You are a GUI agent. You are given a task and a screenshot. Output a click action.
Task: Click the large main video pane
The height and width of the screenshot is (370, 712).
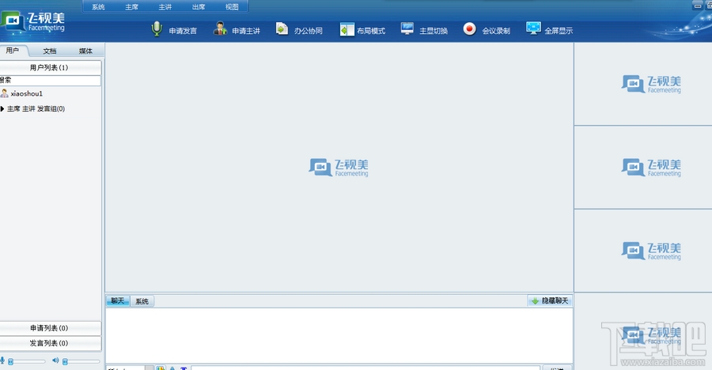339,168
